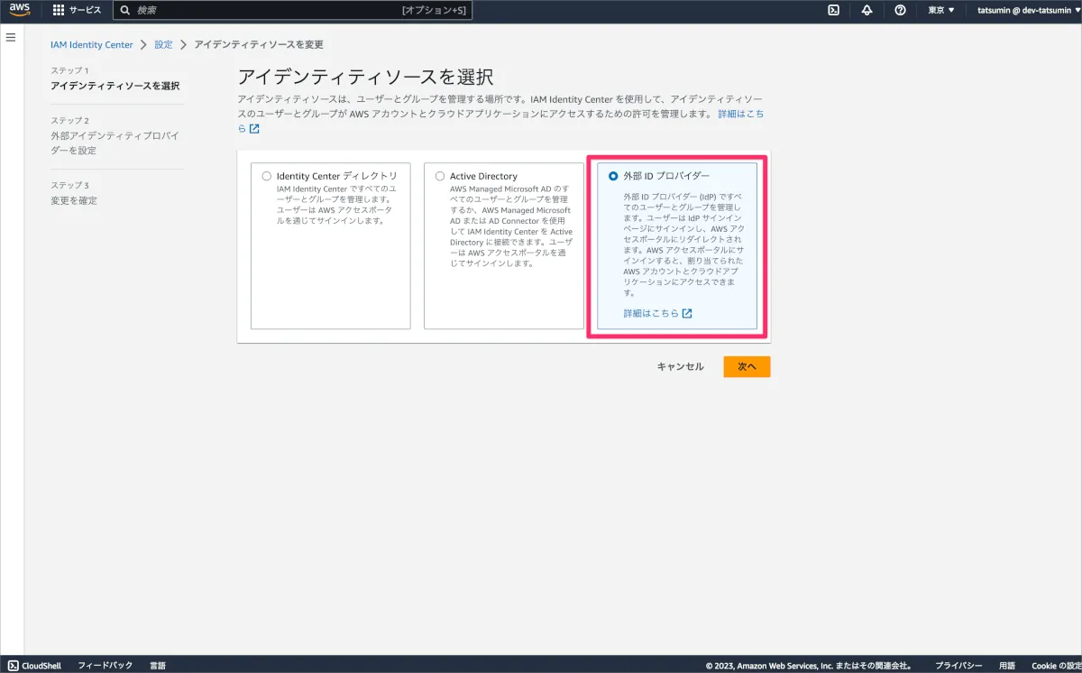Open the 東京 region dropdown
The height and width of the screenshot is (673, 1082).
pos(940,10)
